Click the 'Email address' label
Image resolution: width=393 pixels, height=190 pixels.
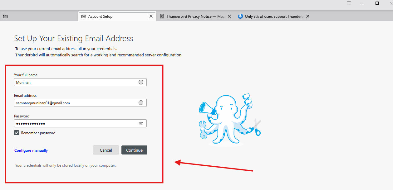point(25,96)
